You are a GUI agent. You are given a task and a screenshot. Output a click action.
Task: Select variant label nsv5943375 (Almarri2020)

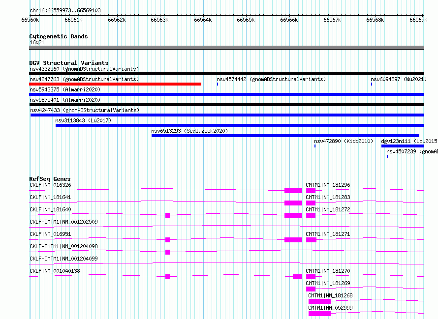[65, 89]
